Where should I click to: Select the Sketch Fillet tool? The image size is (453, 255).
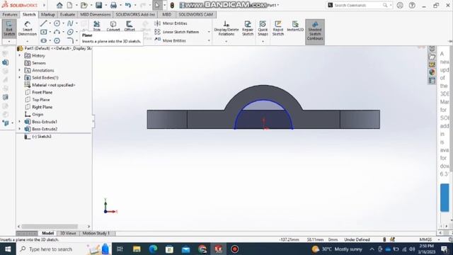70,40
